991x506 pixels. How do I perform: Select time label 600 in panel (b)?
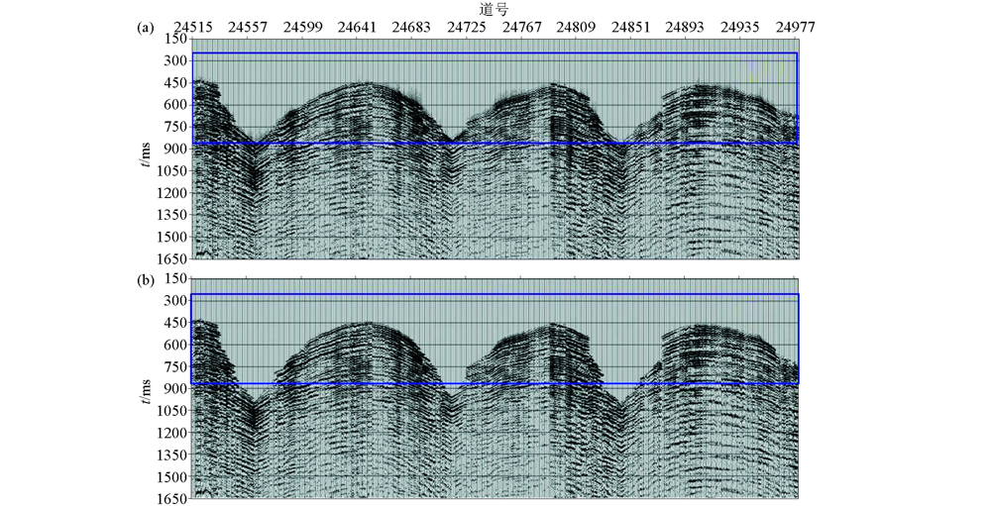[x=175, y=345]
